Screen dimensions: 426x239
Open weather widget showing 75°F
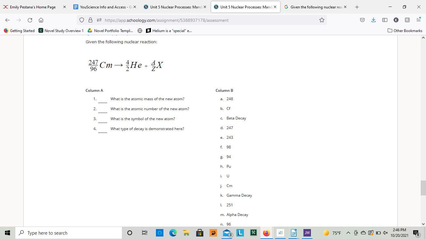click(x=332, y=233)
